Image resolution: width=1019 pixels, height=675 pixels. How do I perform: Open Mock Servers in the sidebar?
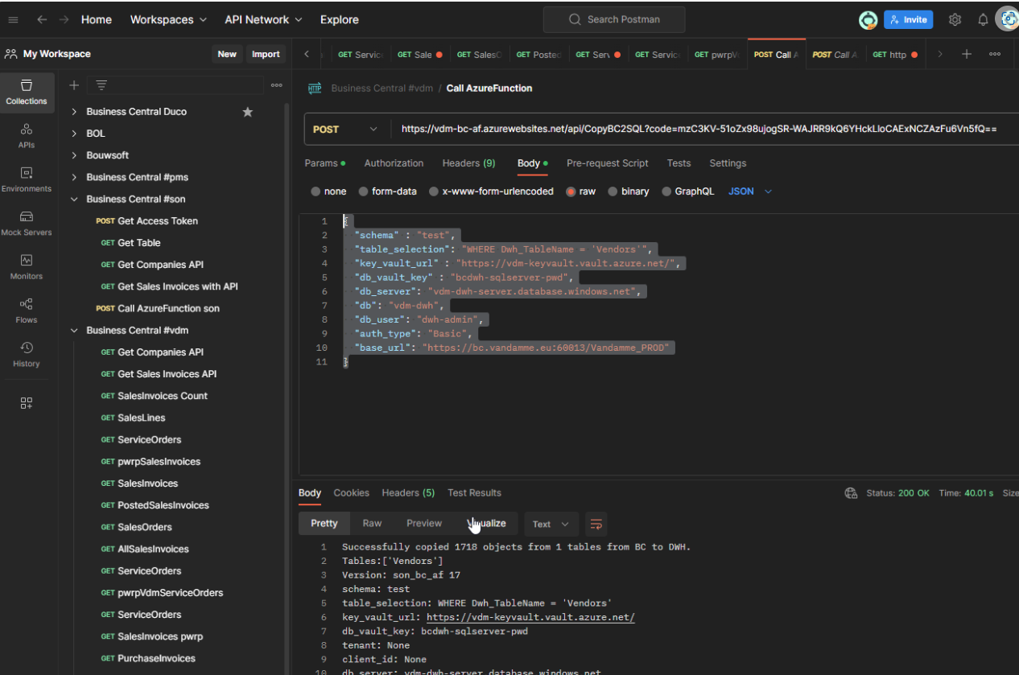(27, 224)
